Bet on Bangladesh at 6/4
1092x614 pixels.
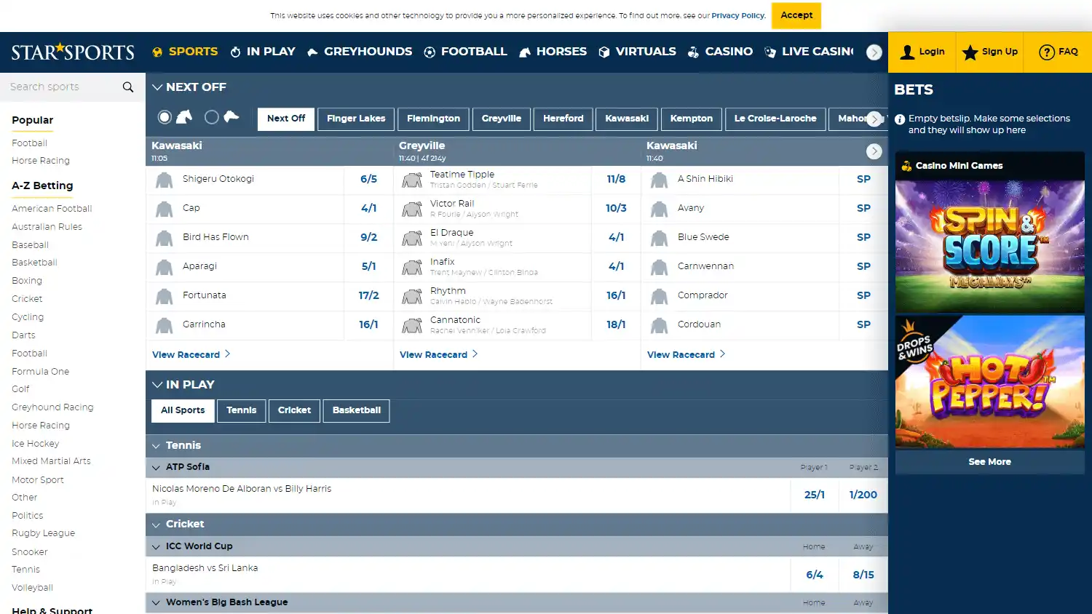tap(815, 575)
